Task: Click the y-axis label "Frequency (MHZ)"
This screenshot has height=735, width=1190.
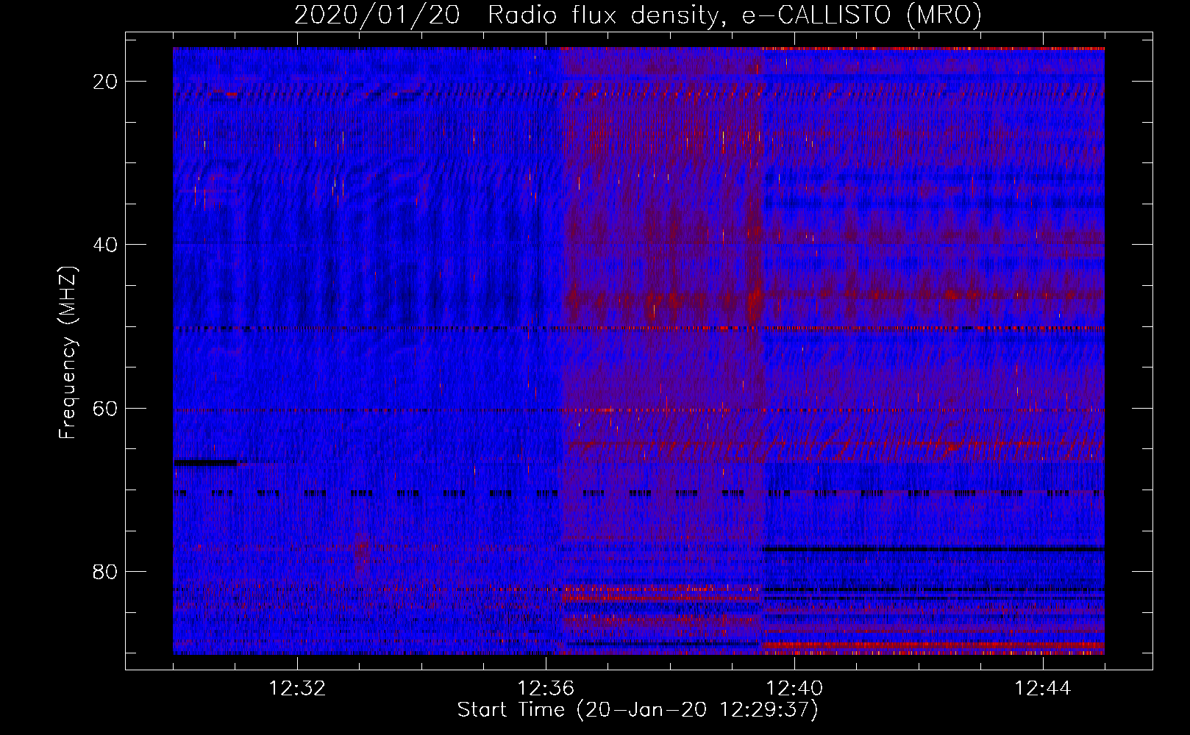Action: [68, 353]
